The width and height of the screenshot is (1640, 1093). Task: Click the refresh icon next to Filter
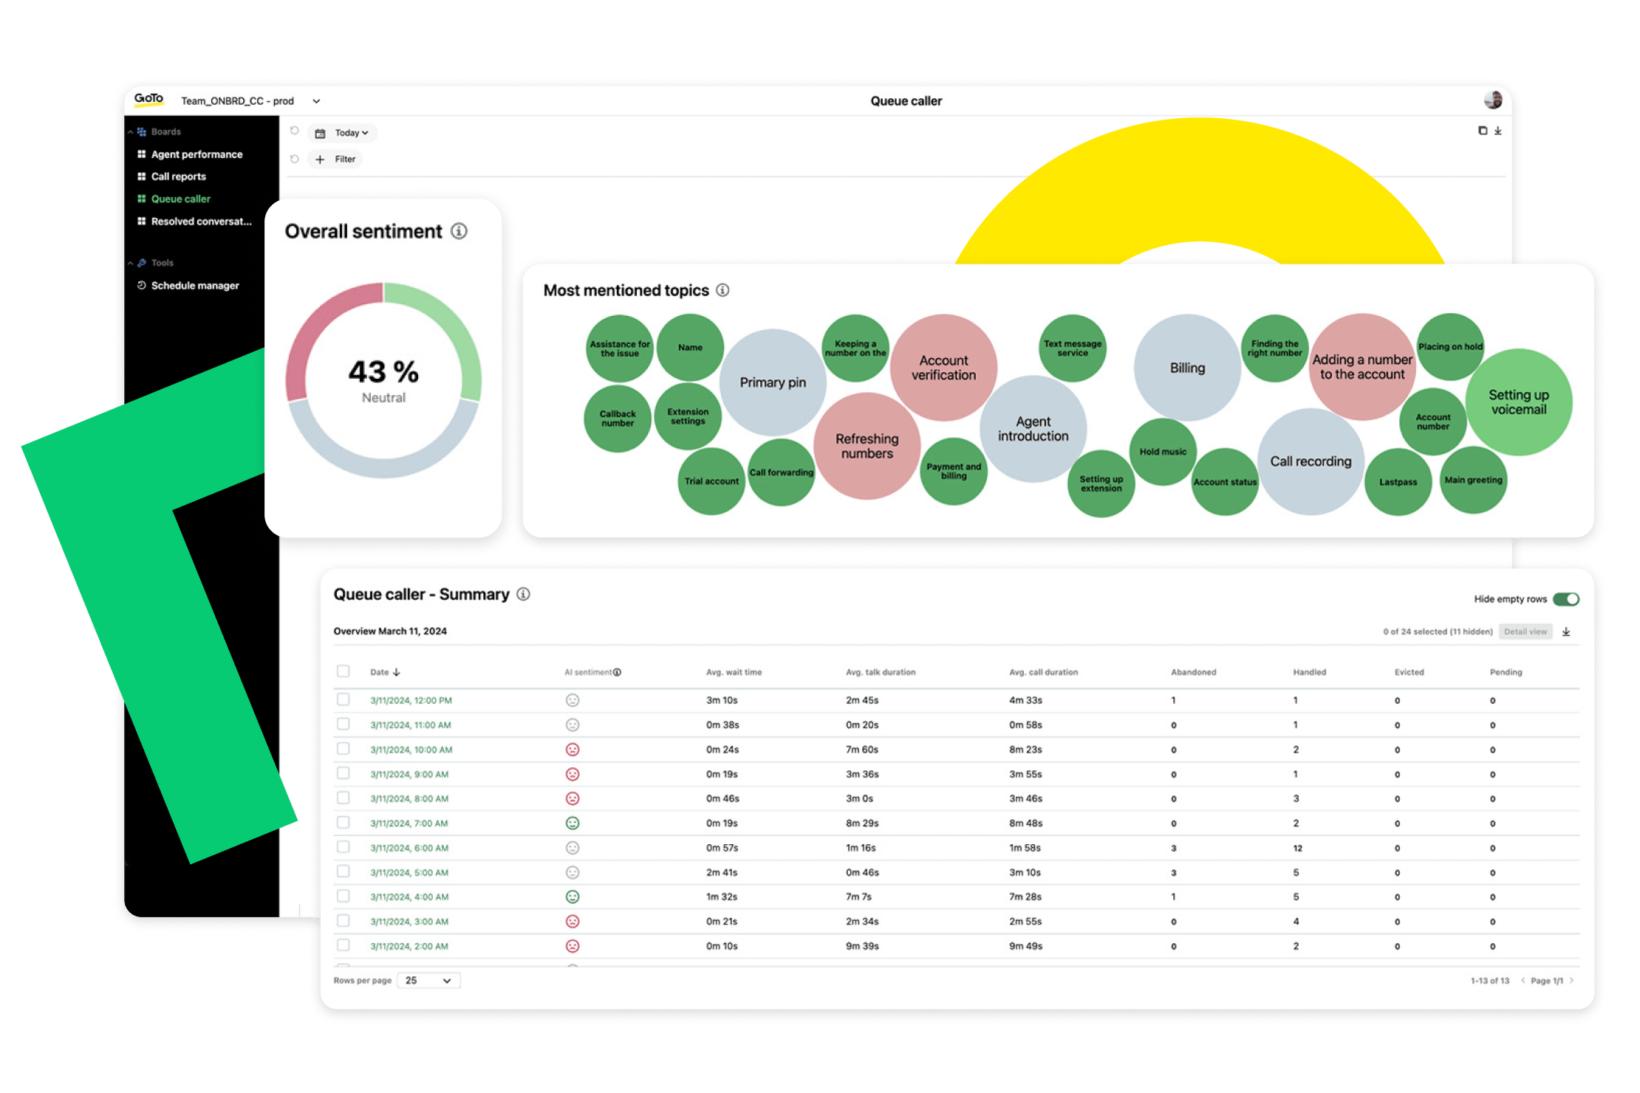[x=295, y=158]
